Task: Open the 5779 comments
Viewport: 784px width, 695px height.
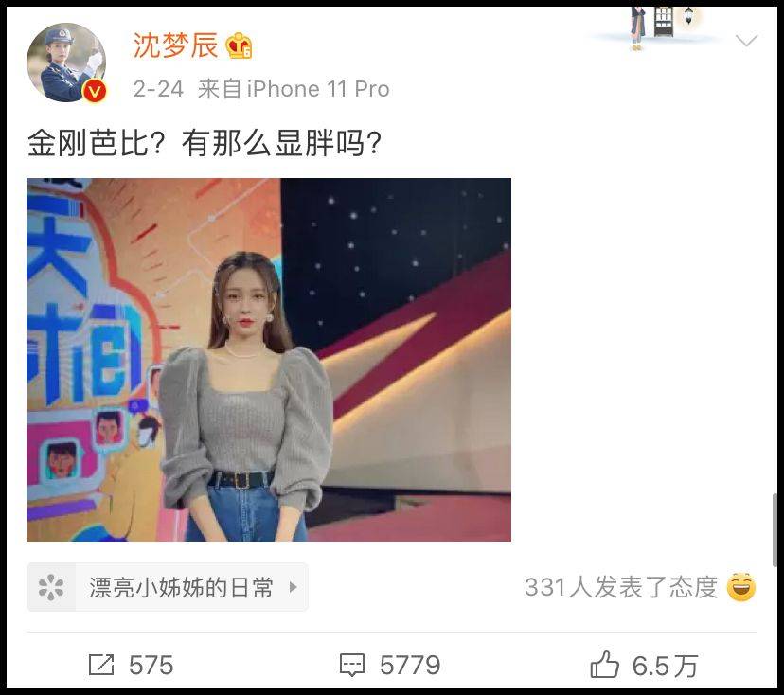Action: point(410,666)
